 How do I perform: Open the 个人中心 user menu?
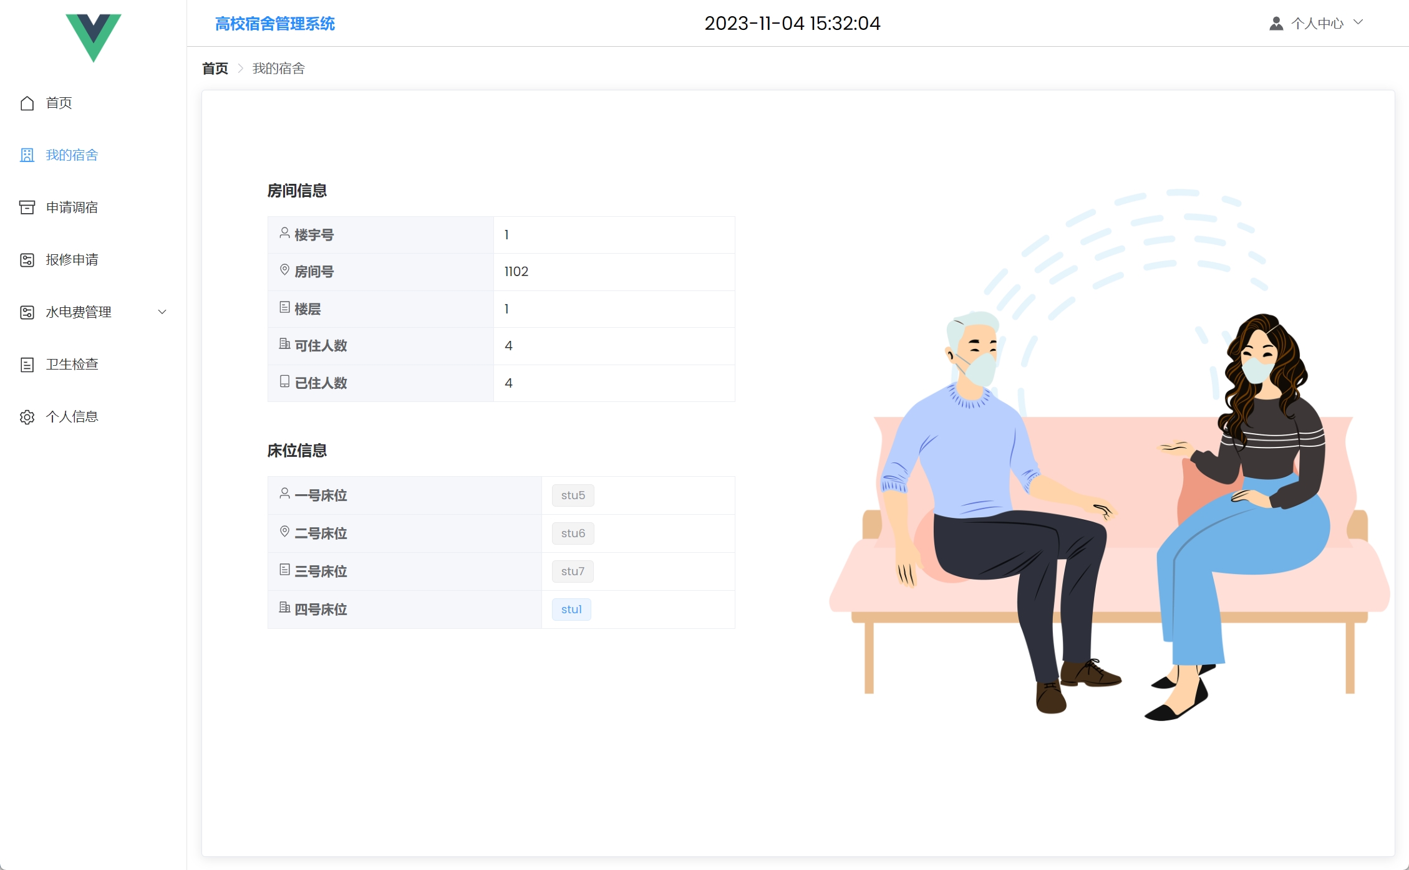(x=1317, y=24)
